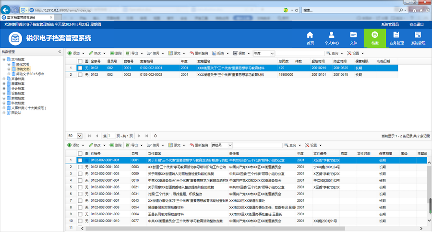Open the 文件 file module icon
The image size is (432, 232).
tap(353, 38)
